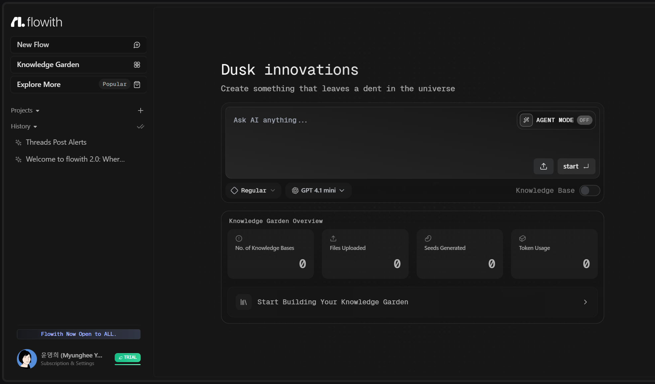Add a new project with plus icon

click(x=141, y=111)
